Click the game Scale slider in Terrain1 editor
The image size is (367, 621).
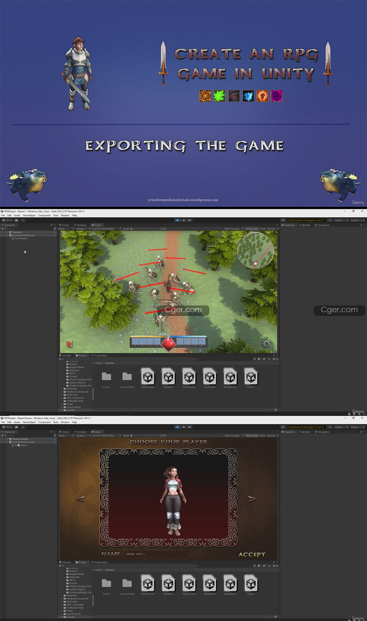pyautogui.click(x=144, y=229)
